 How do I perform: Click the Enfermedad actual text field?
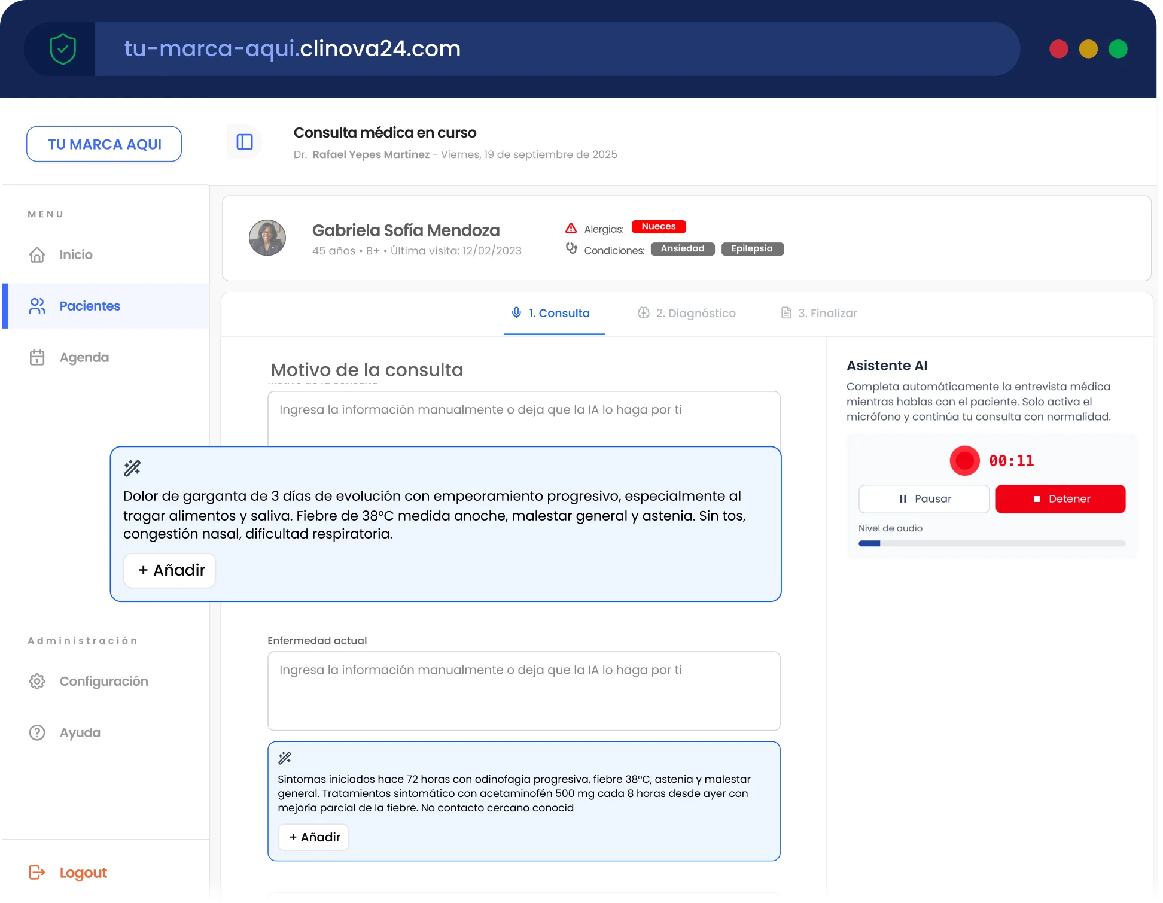coord(524,692)
